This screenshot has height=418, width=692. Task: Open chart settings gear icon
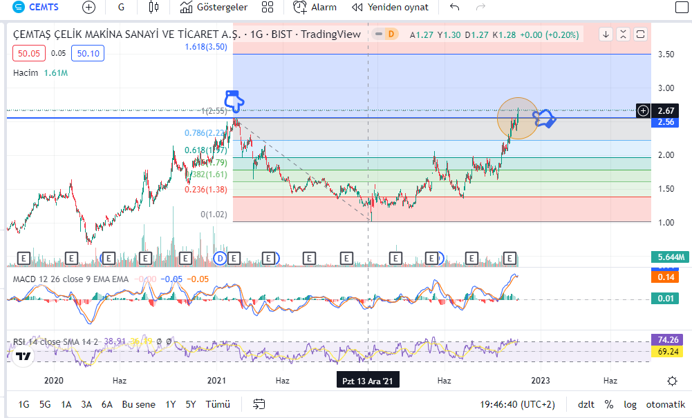[672, 381]
